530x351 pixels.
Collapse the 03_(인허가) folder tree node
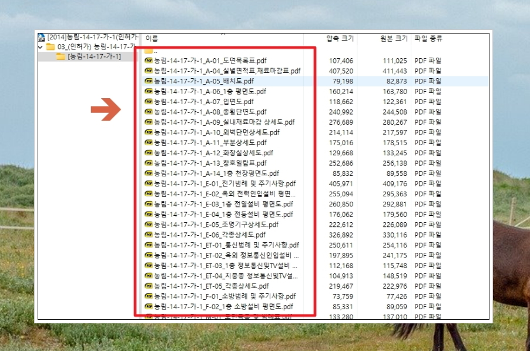coord(41,47)
